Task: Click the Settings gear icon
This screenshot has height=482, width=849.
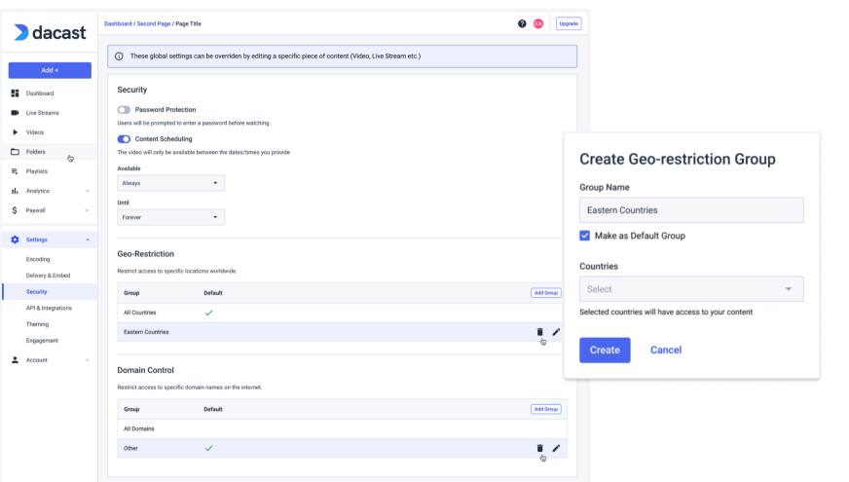Action: [x=15, y=240]
